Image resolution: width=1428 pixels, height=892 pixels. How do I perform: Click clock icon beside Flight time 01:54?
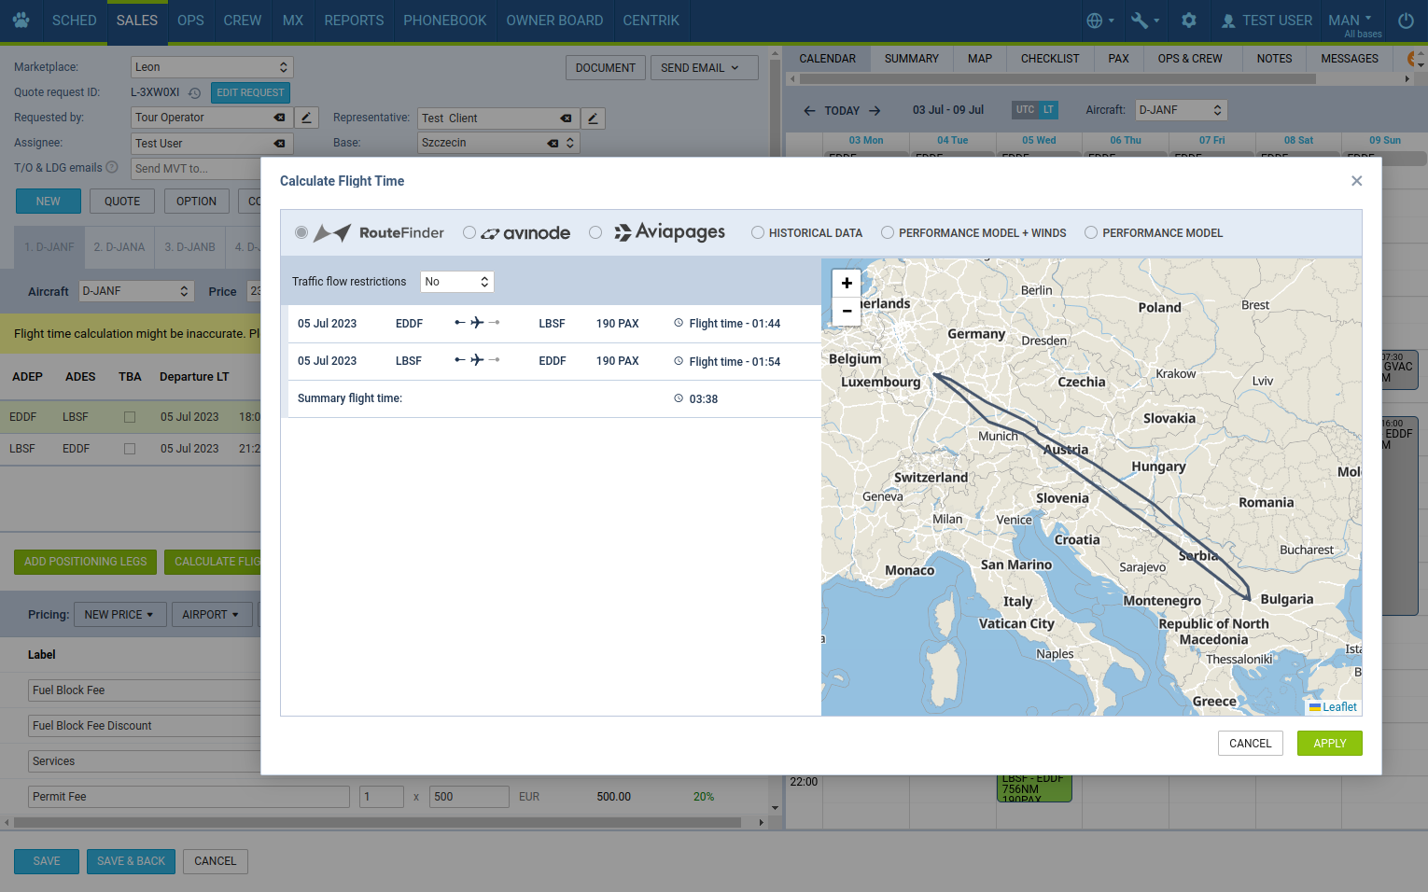(x=679, y=361)
